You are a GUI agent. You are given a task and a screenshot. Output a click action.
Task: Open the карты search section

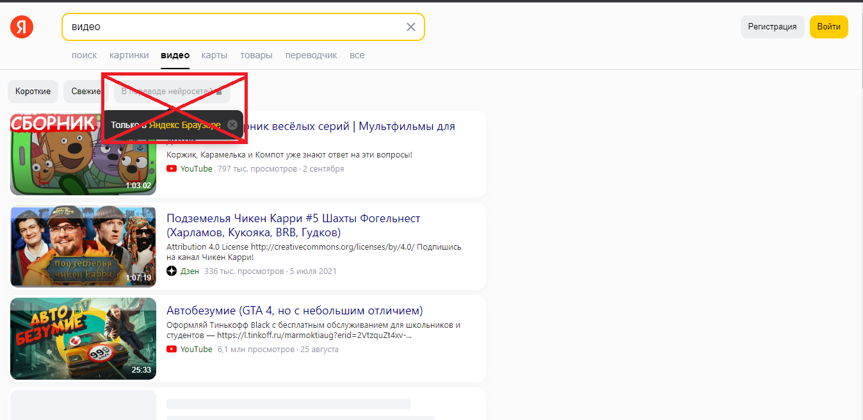[214, 55]
